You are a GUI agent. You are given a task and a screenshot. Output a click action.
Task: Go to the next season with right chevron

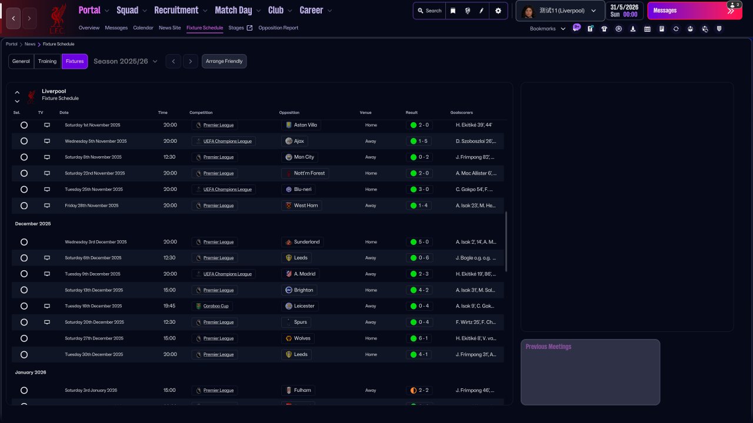coord(190,61)
